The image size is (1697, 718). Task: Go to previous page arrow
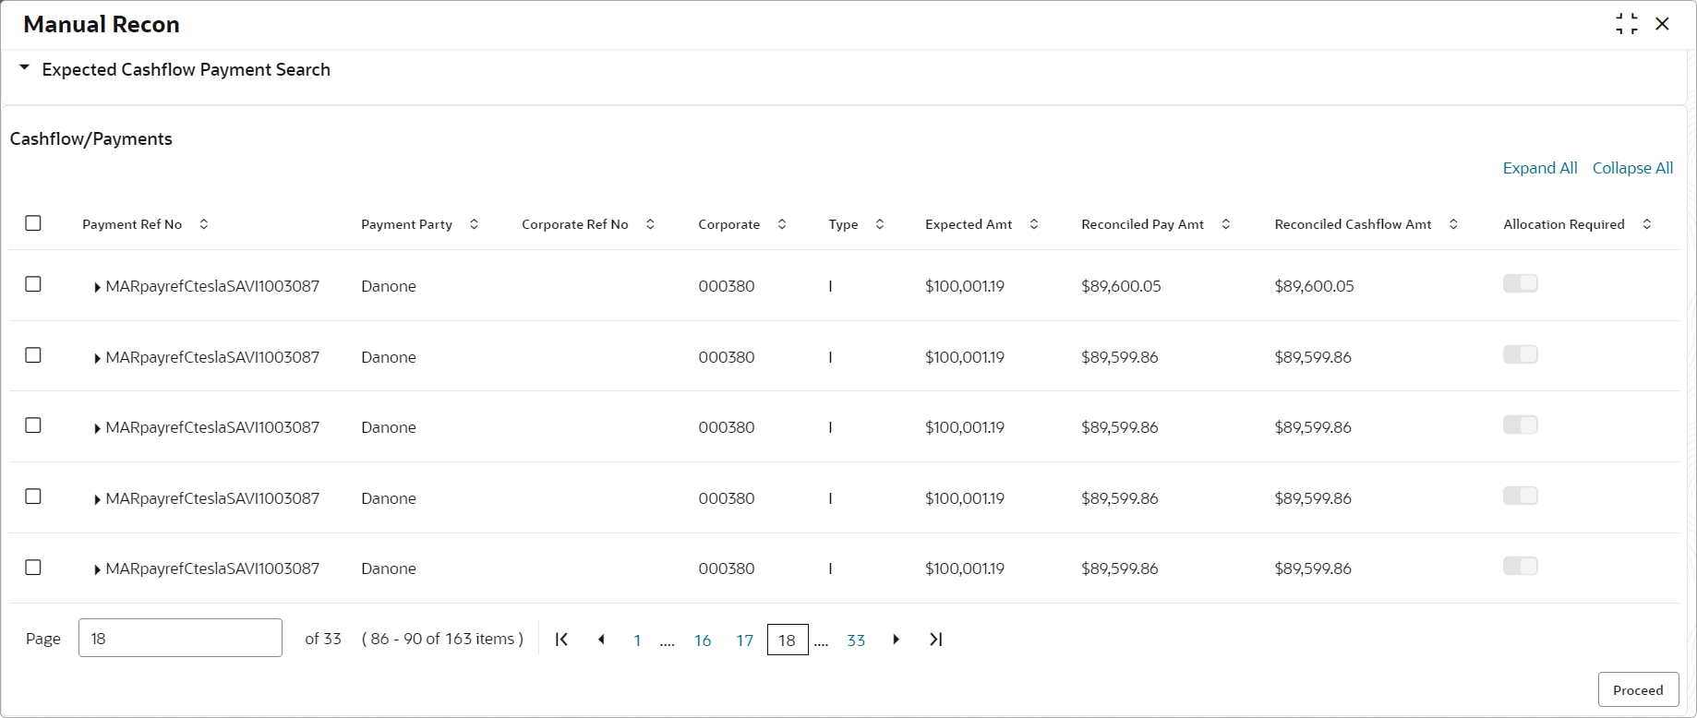tap(602, 640)
